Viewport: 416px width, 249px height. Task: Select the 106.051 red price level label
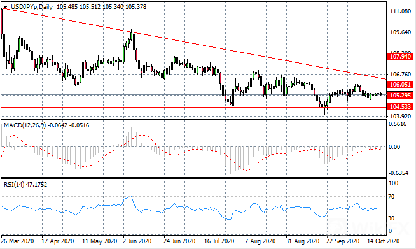(x=400, y=85)
